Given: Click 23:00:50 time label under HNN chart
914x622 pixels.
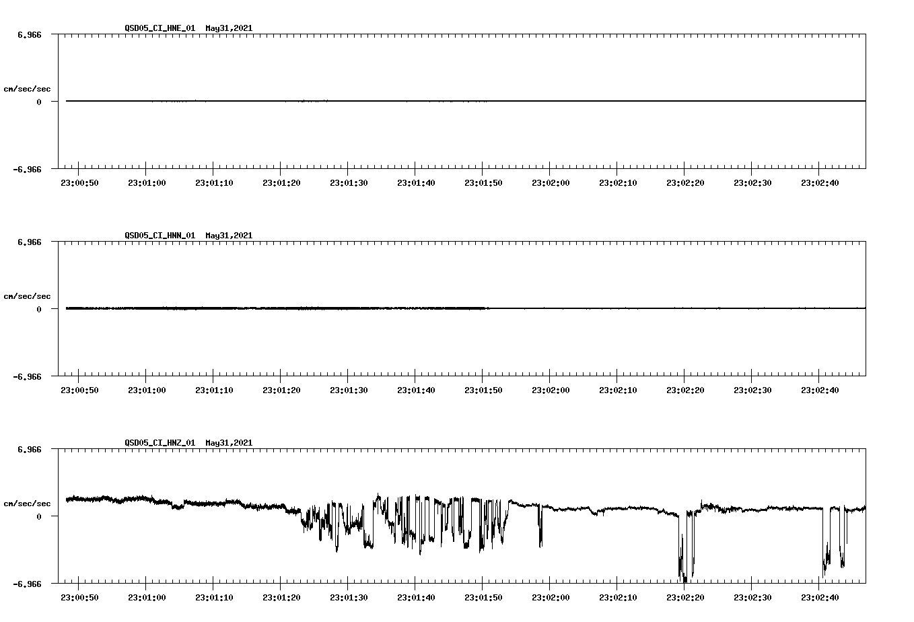Looking at the screenshot, I should click(x=79, y=390).
